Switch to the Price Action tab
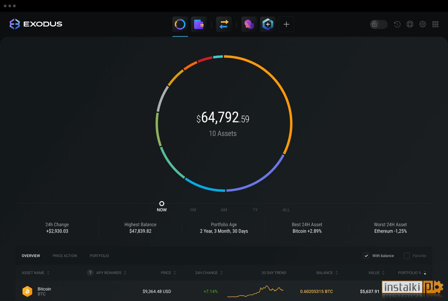 coord(65,256)
